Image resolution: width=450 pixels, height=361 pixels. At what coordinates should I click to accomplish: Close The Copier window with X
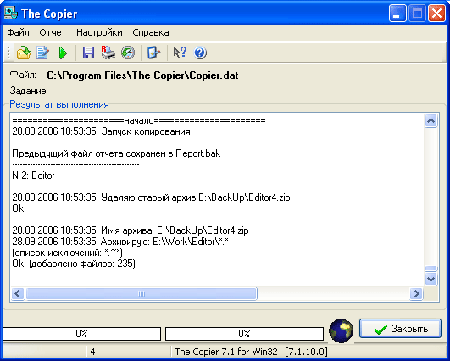436,14
